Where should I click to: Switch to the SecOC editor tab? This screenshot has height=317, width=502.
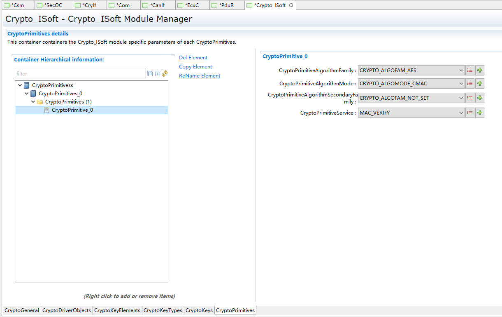[53, 5]
